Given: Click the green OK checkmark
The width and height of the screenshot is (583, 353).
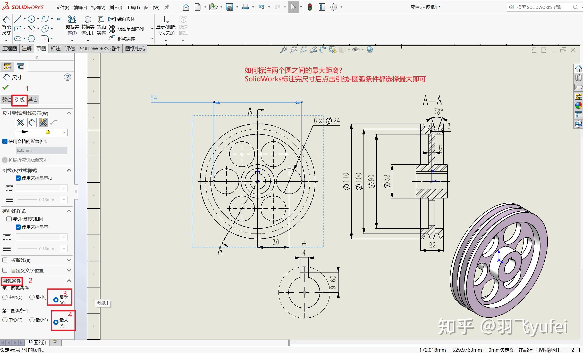Looking at the screenshot, I should (x=5, y=87).
